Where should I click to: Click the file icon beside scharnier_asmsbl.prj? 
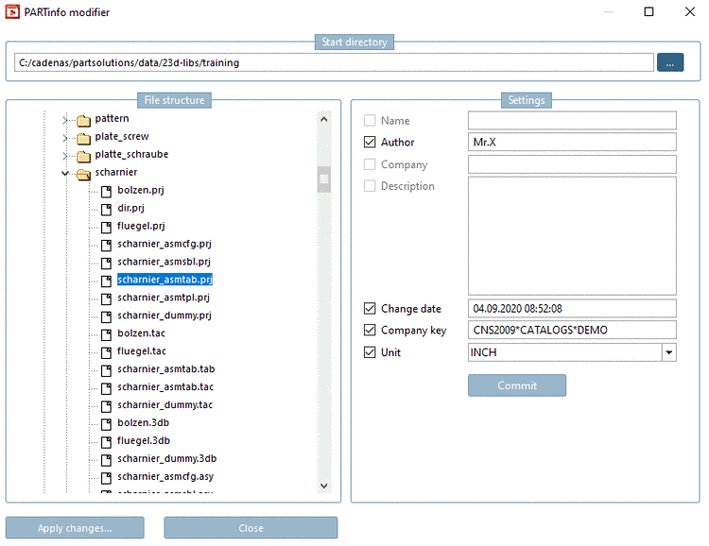[x=106, y=264]
